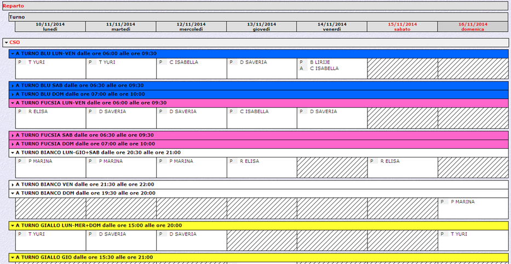Screen dimensions: 511x264
Task: Click D SAVERIA in Fucsia shift on Tuesday
Action: click(x=112, y=112)
